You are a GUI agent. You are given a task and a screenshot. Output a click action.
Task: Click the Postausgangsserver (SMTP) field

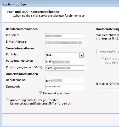point(65,68)
